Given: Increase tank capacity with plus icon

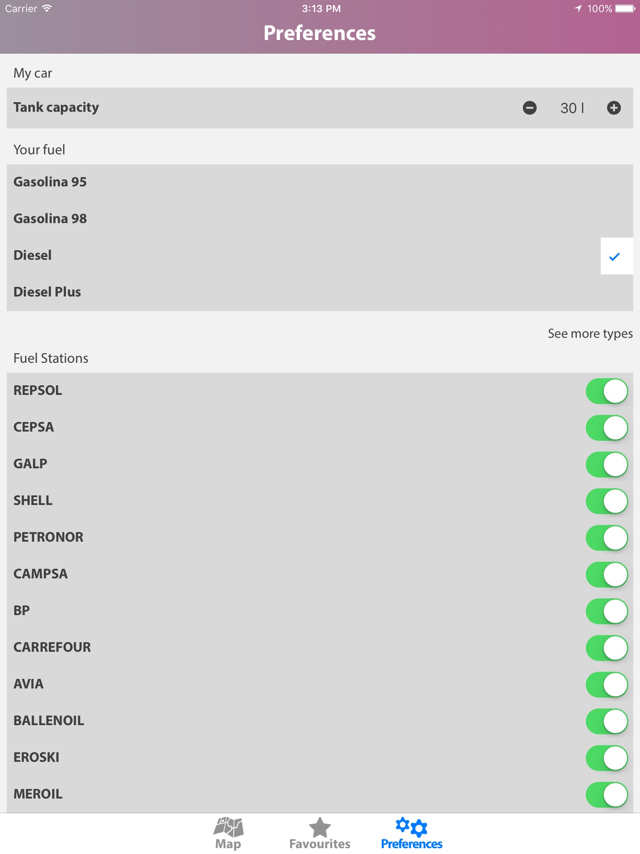Looking at the screenshot, I should tap(614, 108).
